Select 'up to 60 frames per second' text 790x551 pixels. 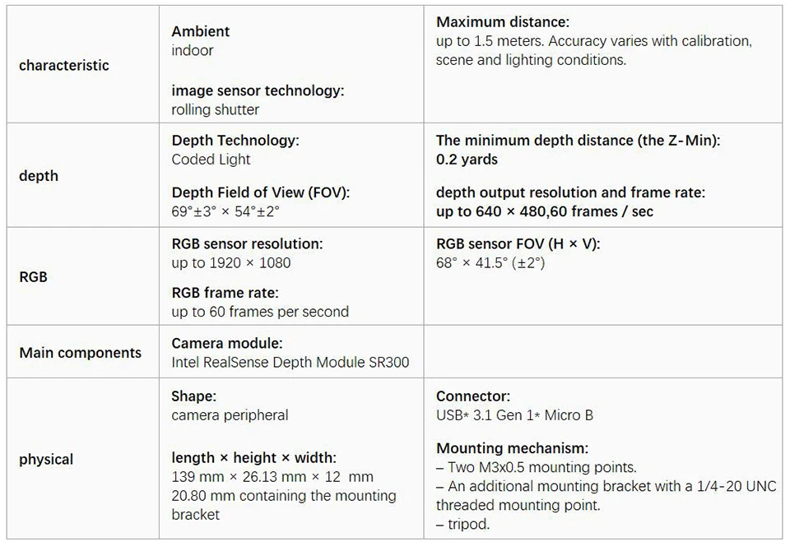click(x=260, y=312)
